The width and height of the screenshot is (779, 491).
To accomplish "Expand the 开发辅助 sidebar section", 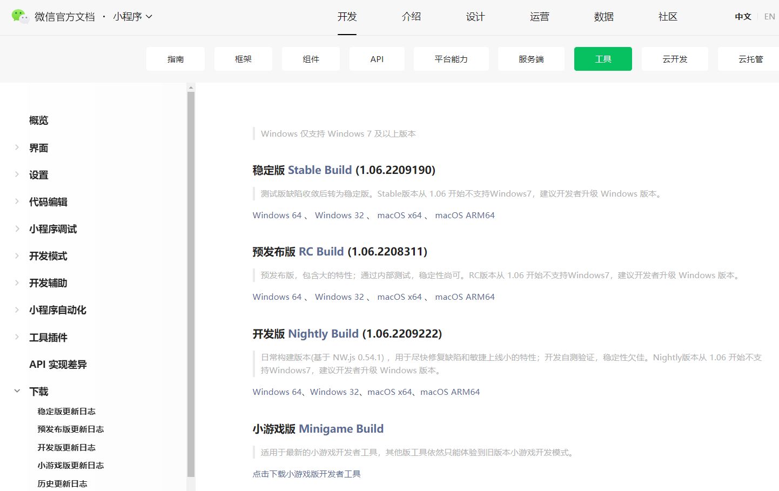I will coord(17,283).
